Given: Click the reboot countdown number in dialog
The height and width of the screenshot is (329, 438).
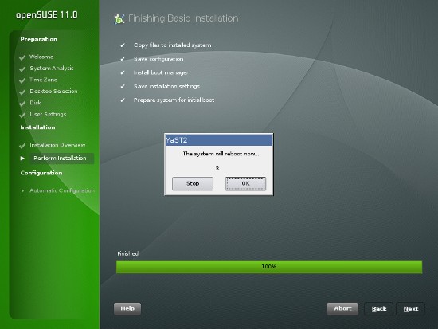Looking at the screenshot, I should (217, 168).
